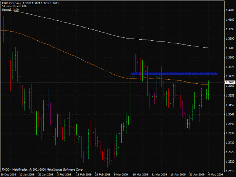Click the 1.3680 price scale label
The height and width of the screenshot is (177, 236).
click(x=230, y=57)
